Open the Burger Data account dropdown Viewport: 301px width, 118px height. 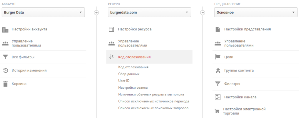tap(43, 12)
